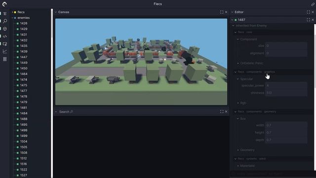The height and width of the screenshot is (178, 316).
Task: Click the Box width field
Action: 286,125
